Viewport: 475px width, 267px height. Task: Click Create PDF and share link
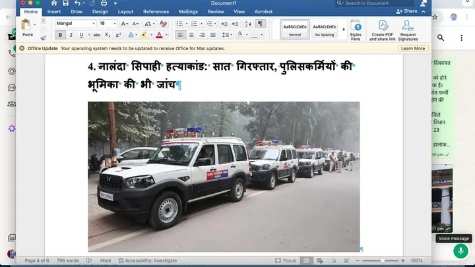[382, 30]
